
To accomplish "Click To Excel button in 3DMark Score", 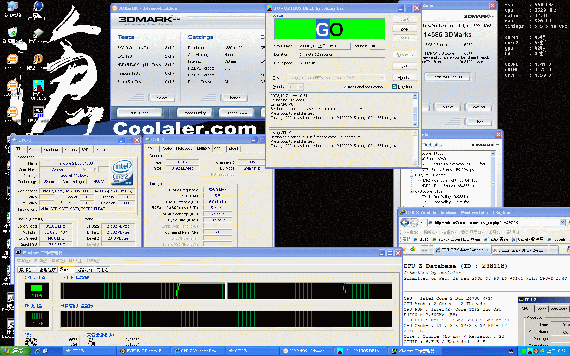I will tap(448, 107).
